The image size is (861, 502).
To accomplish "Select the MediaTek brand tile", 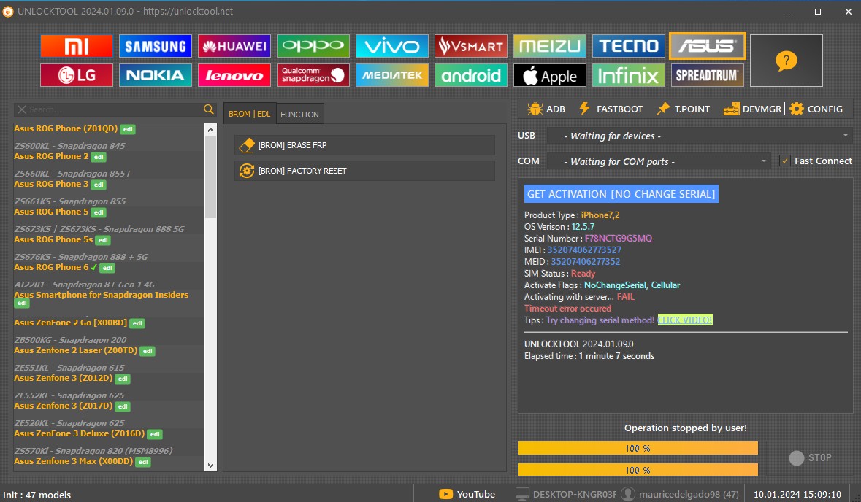I will [x=392, y=75].
